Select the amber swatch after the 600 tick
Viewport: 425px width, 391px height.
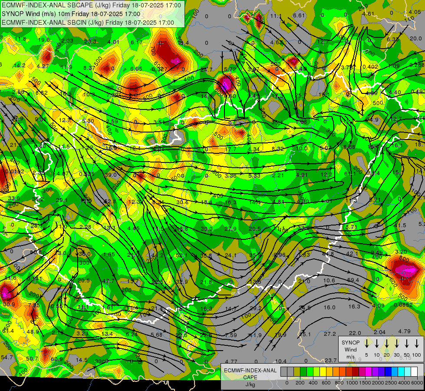pos(329,371)
